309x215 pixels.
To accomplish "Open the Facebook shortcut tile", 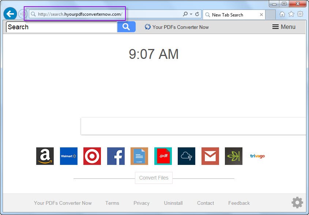I will click(116, 156).
